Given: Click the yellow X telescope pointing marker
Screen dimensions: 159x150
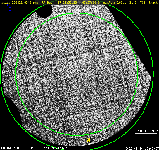Looking at the screenshot, I should pos(89,140).
